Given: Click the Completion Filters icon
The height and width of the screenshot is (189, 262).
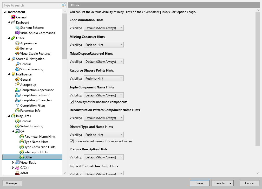Looking at the screenshot, I should click(x=17, y=105).
